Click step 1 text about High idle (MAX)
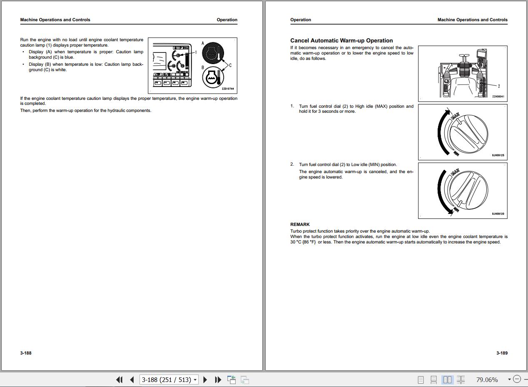 (356, 109)
